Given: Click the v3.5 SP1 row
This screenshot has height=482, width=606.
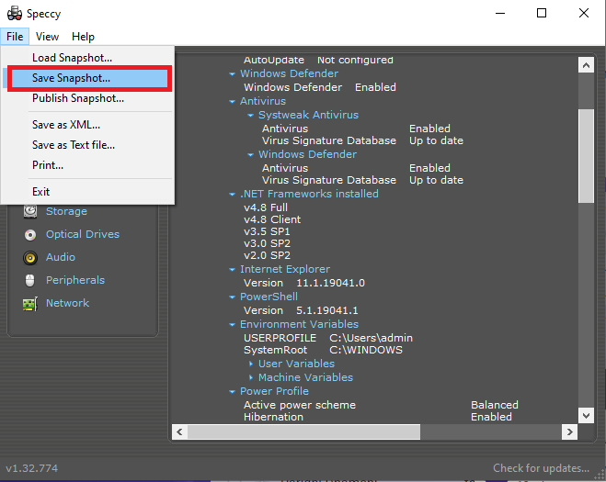Looking at the screenshot, I should pos(267,231).
